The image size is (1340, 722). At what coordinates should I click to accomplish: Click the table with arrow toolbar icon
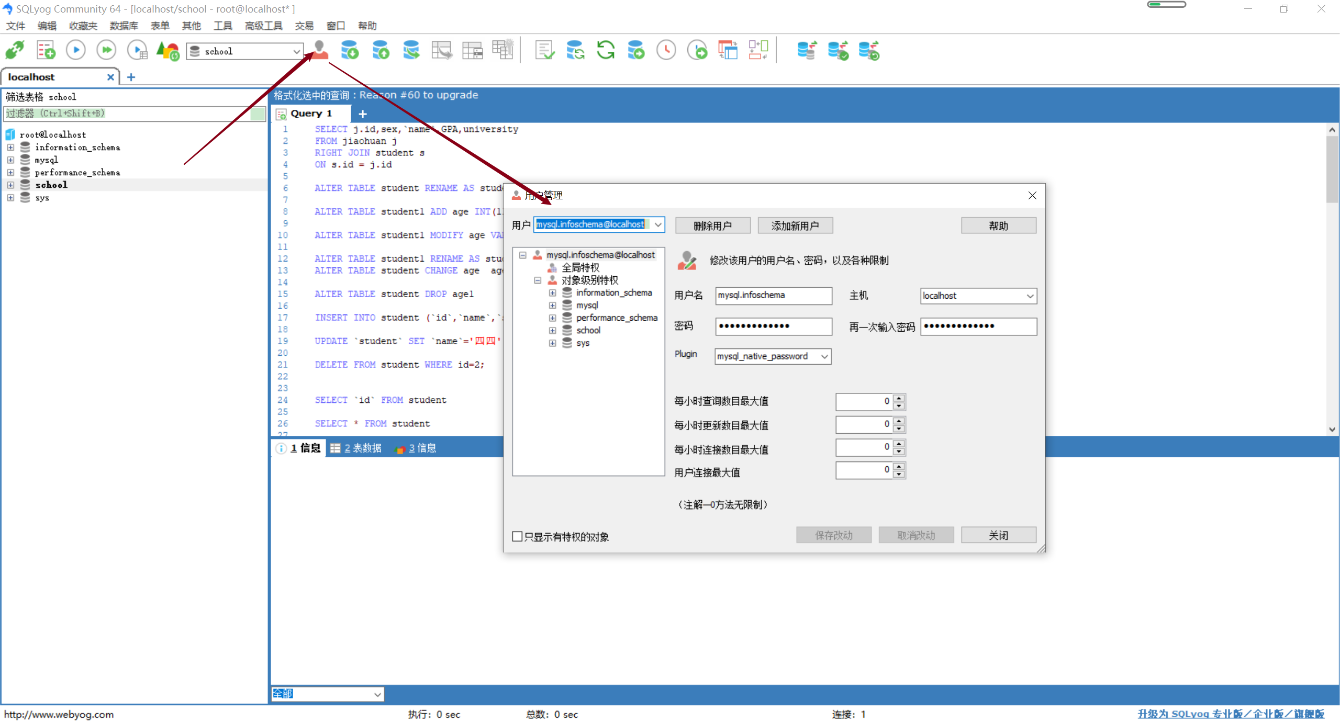click(442, 51)
